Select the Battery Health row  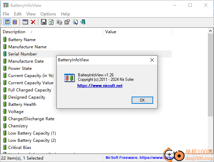[86, 104]
